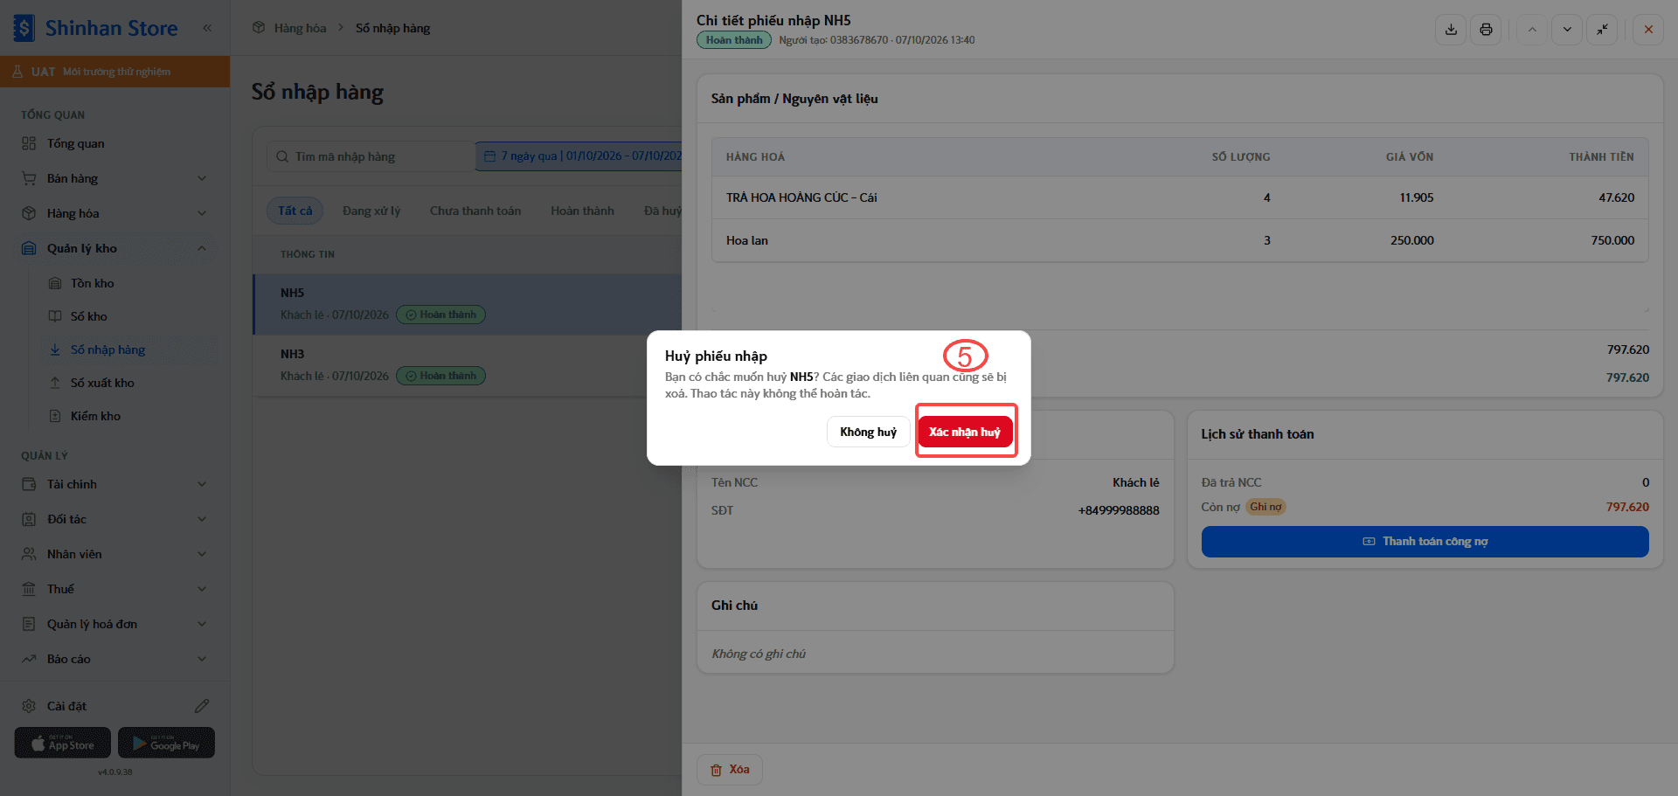Go to previous receipt with up arrow
1678x796 pixels.
tap(1532, 30)
